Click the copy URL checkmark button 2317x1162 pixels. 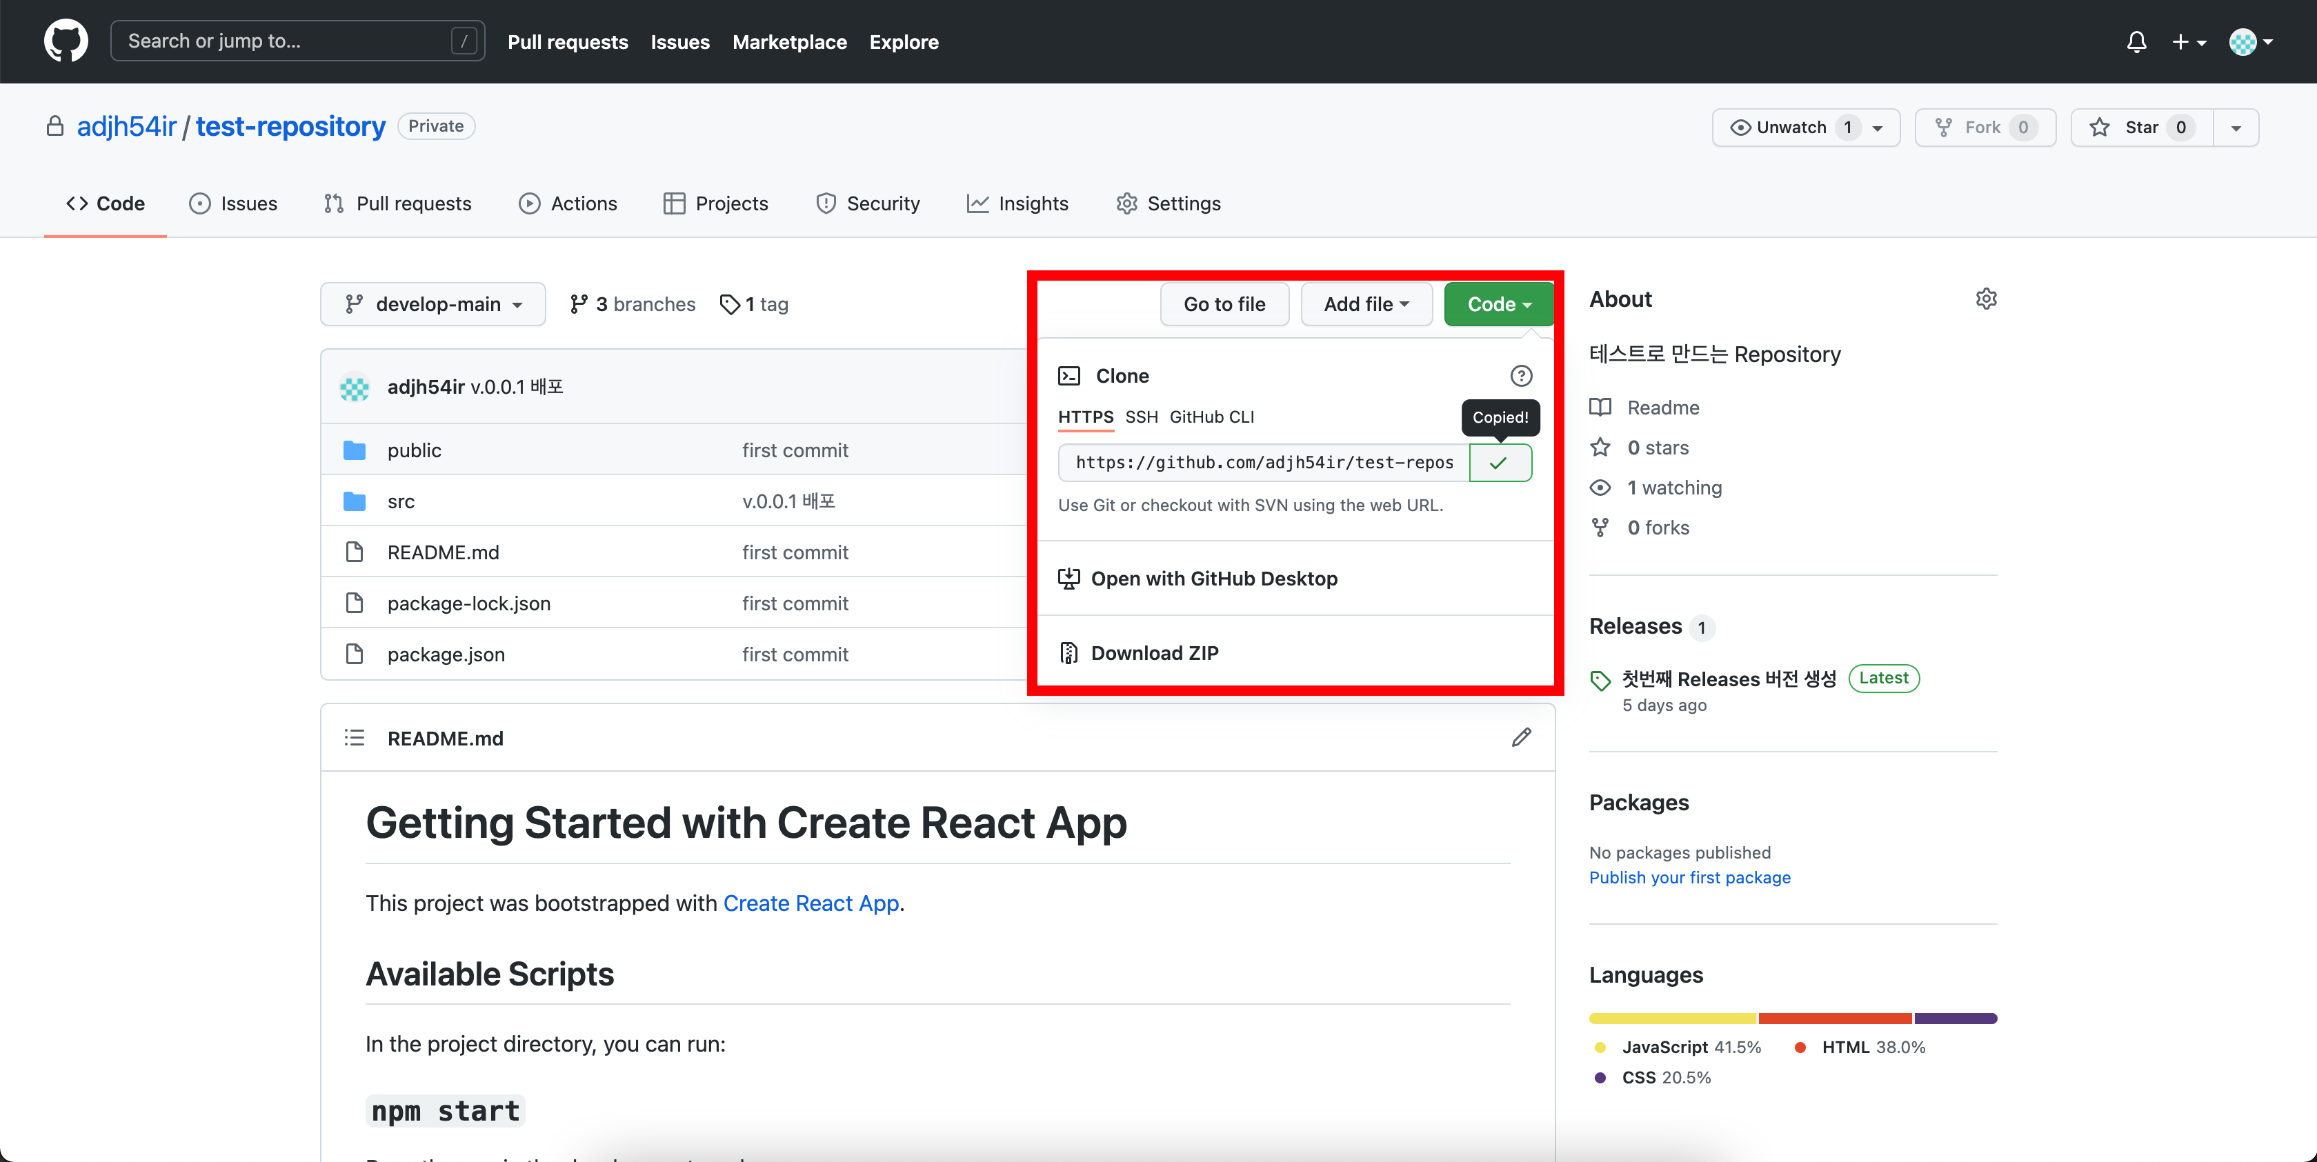pyautogui.click(x=1500, y=462)
